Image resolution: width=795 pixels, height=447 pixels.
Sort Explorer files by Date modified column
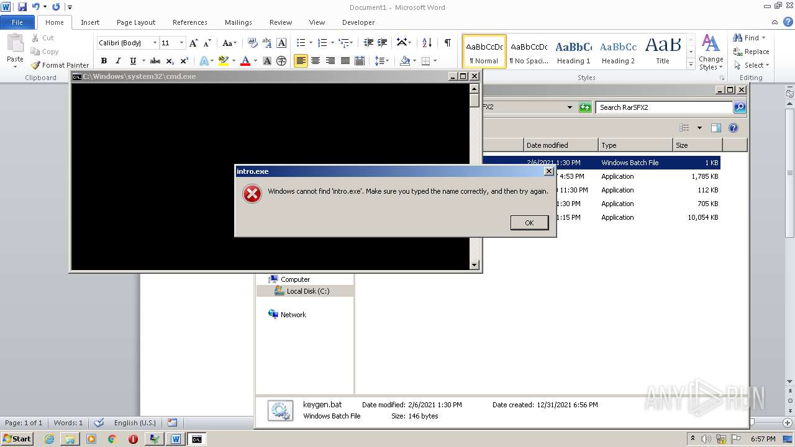click(560, 145)
